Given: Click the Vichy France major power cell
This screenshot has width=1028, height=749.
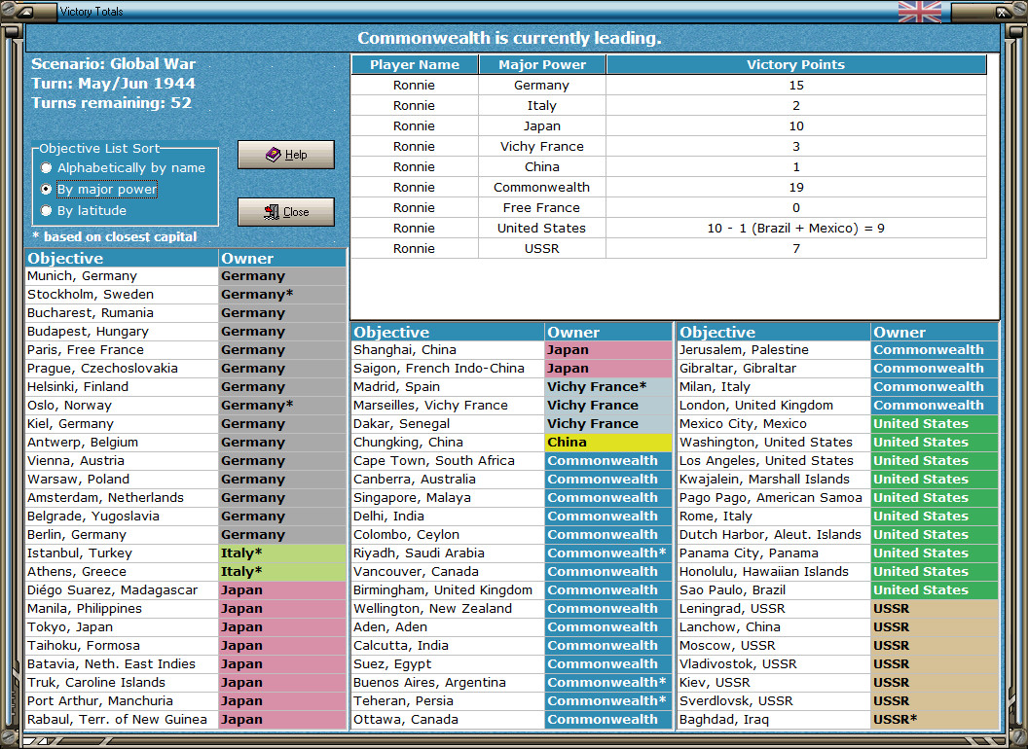Looking at the screenshot, I should [x=542, y=146].
